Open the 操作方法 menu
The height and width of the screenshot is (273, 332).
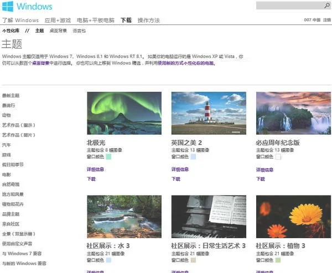[148, 20]
